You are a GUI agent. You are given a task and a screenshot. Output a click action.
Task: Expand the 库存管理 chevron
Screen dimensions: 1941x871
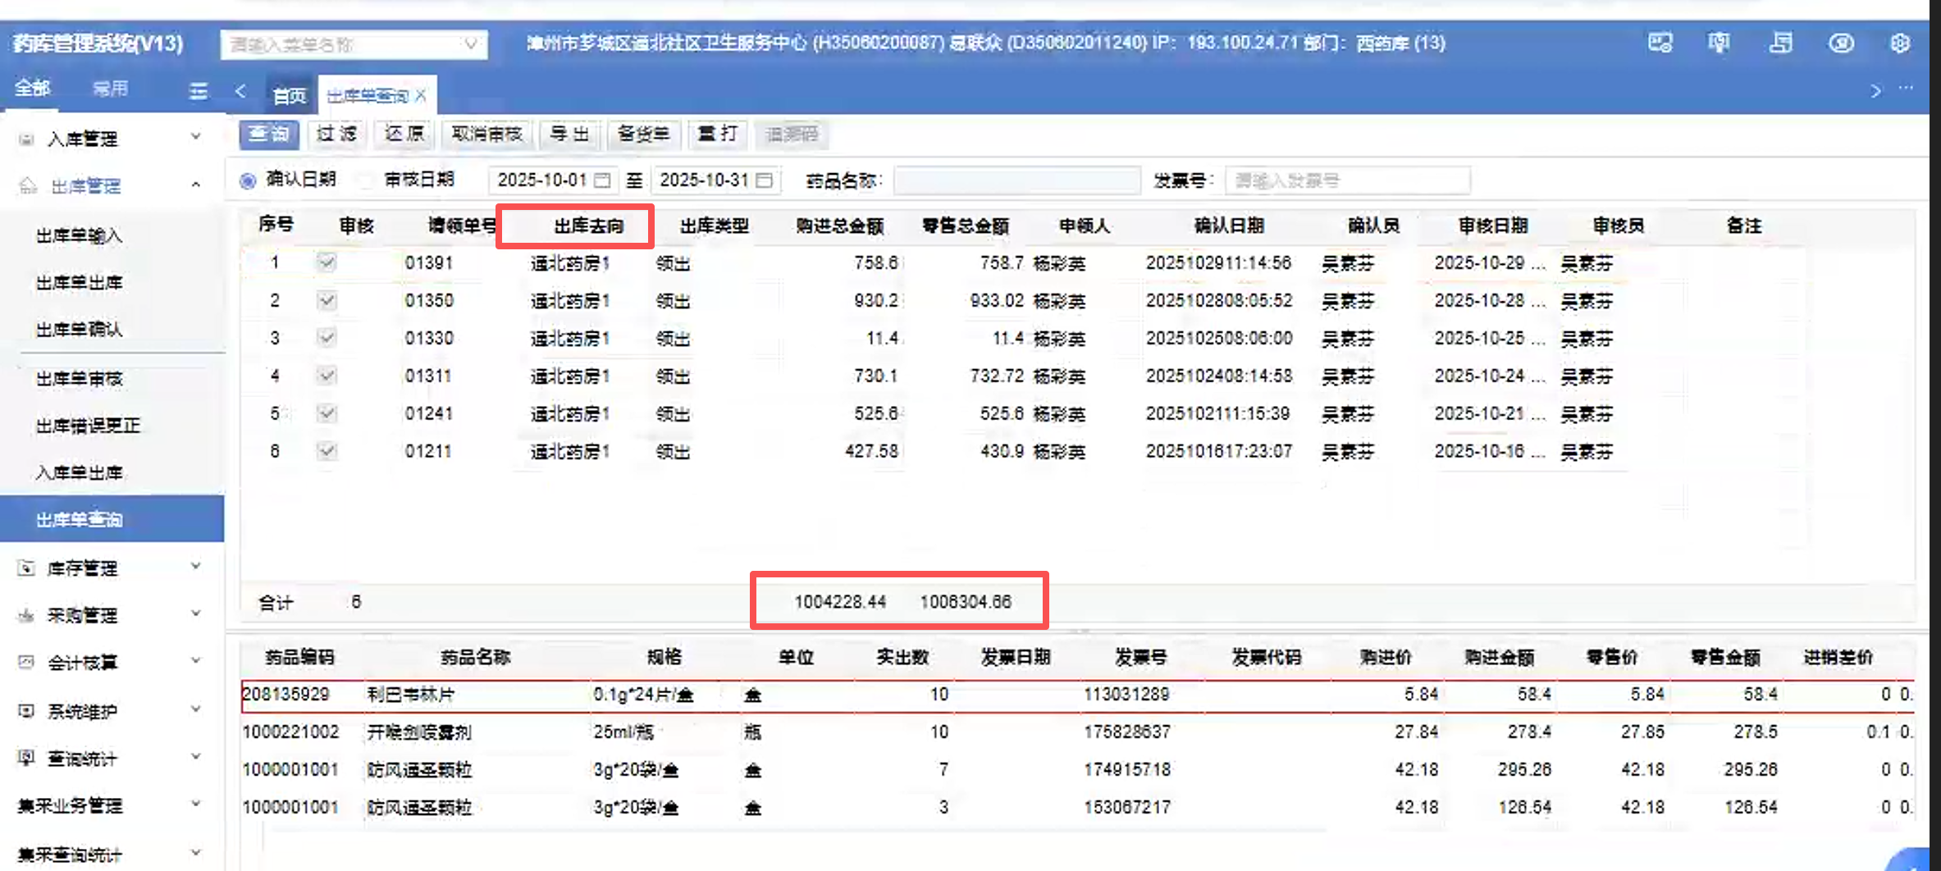click(196, 566)
